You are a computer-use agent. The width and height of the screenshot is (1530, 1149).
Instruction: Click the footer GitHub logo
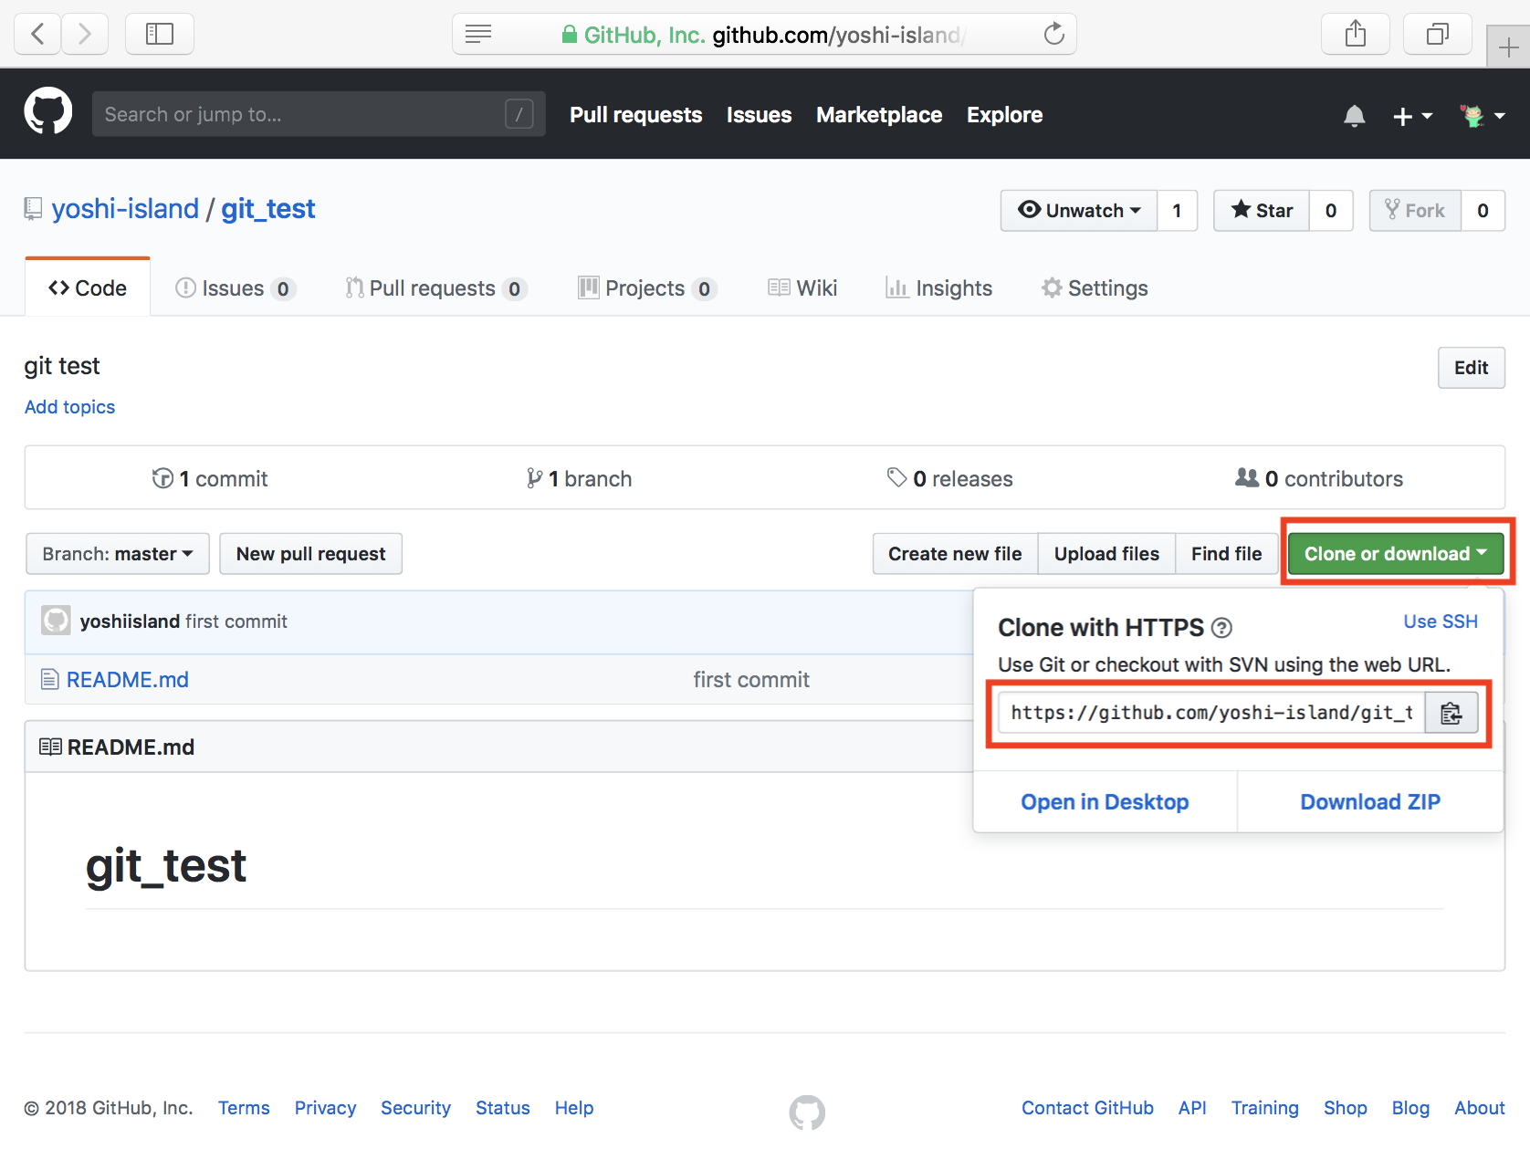point(807,1112)
